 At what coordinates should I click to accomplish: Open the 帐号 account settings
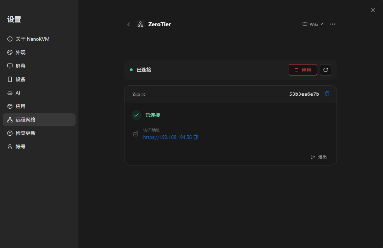tap(39, 146)
